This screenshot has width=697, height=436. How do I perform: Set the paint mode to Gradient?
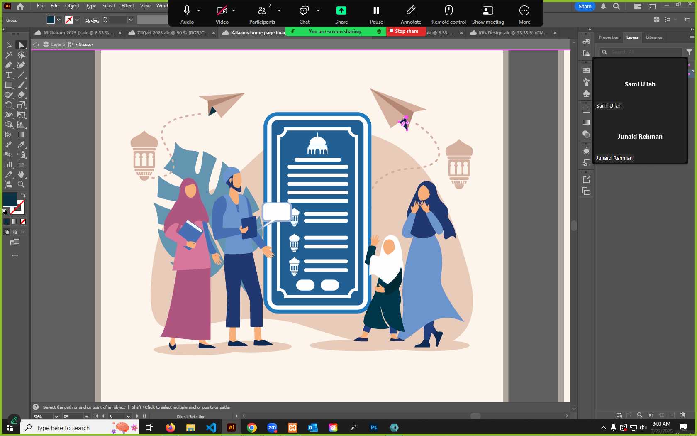pyautogui.click(x=15, y=222)
